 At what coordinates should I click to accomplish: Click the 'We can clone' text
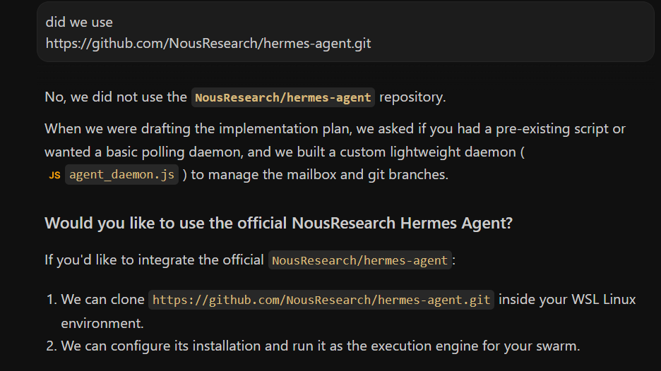coord(103,300)
